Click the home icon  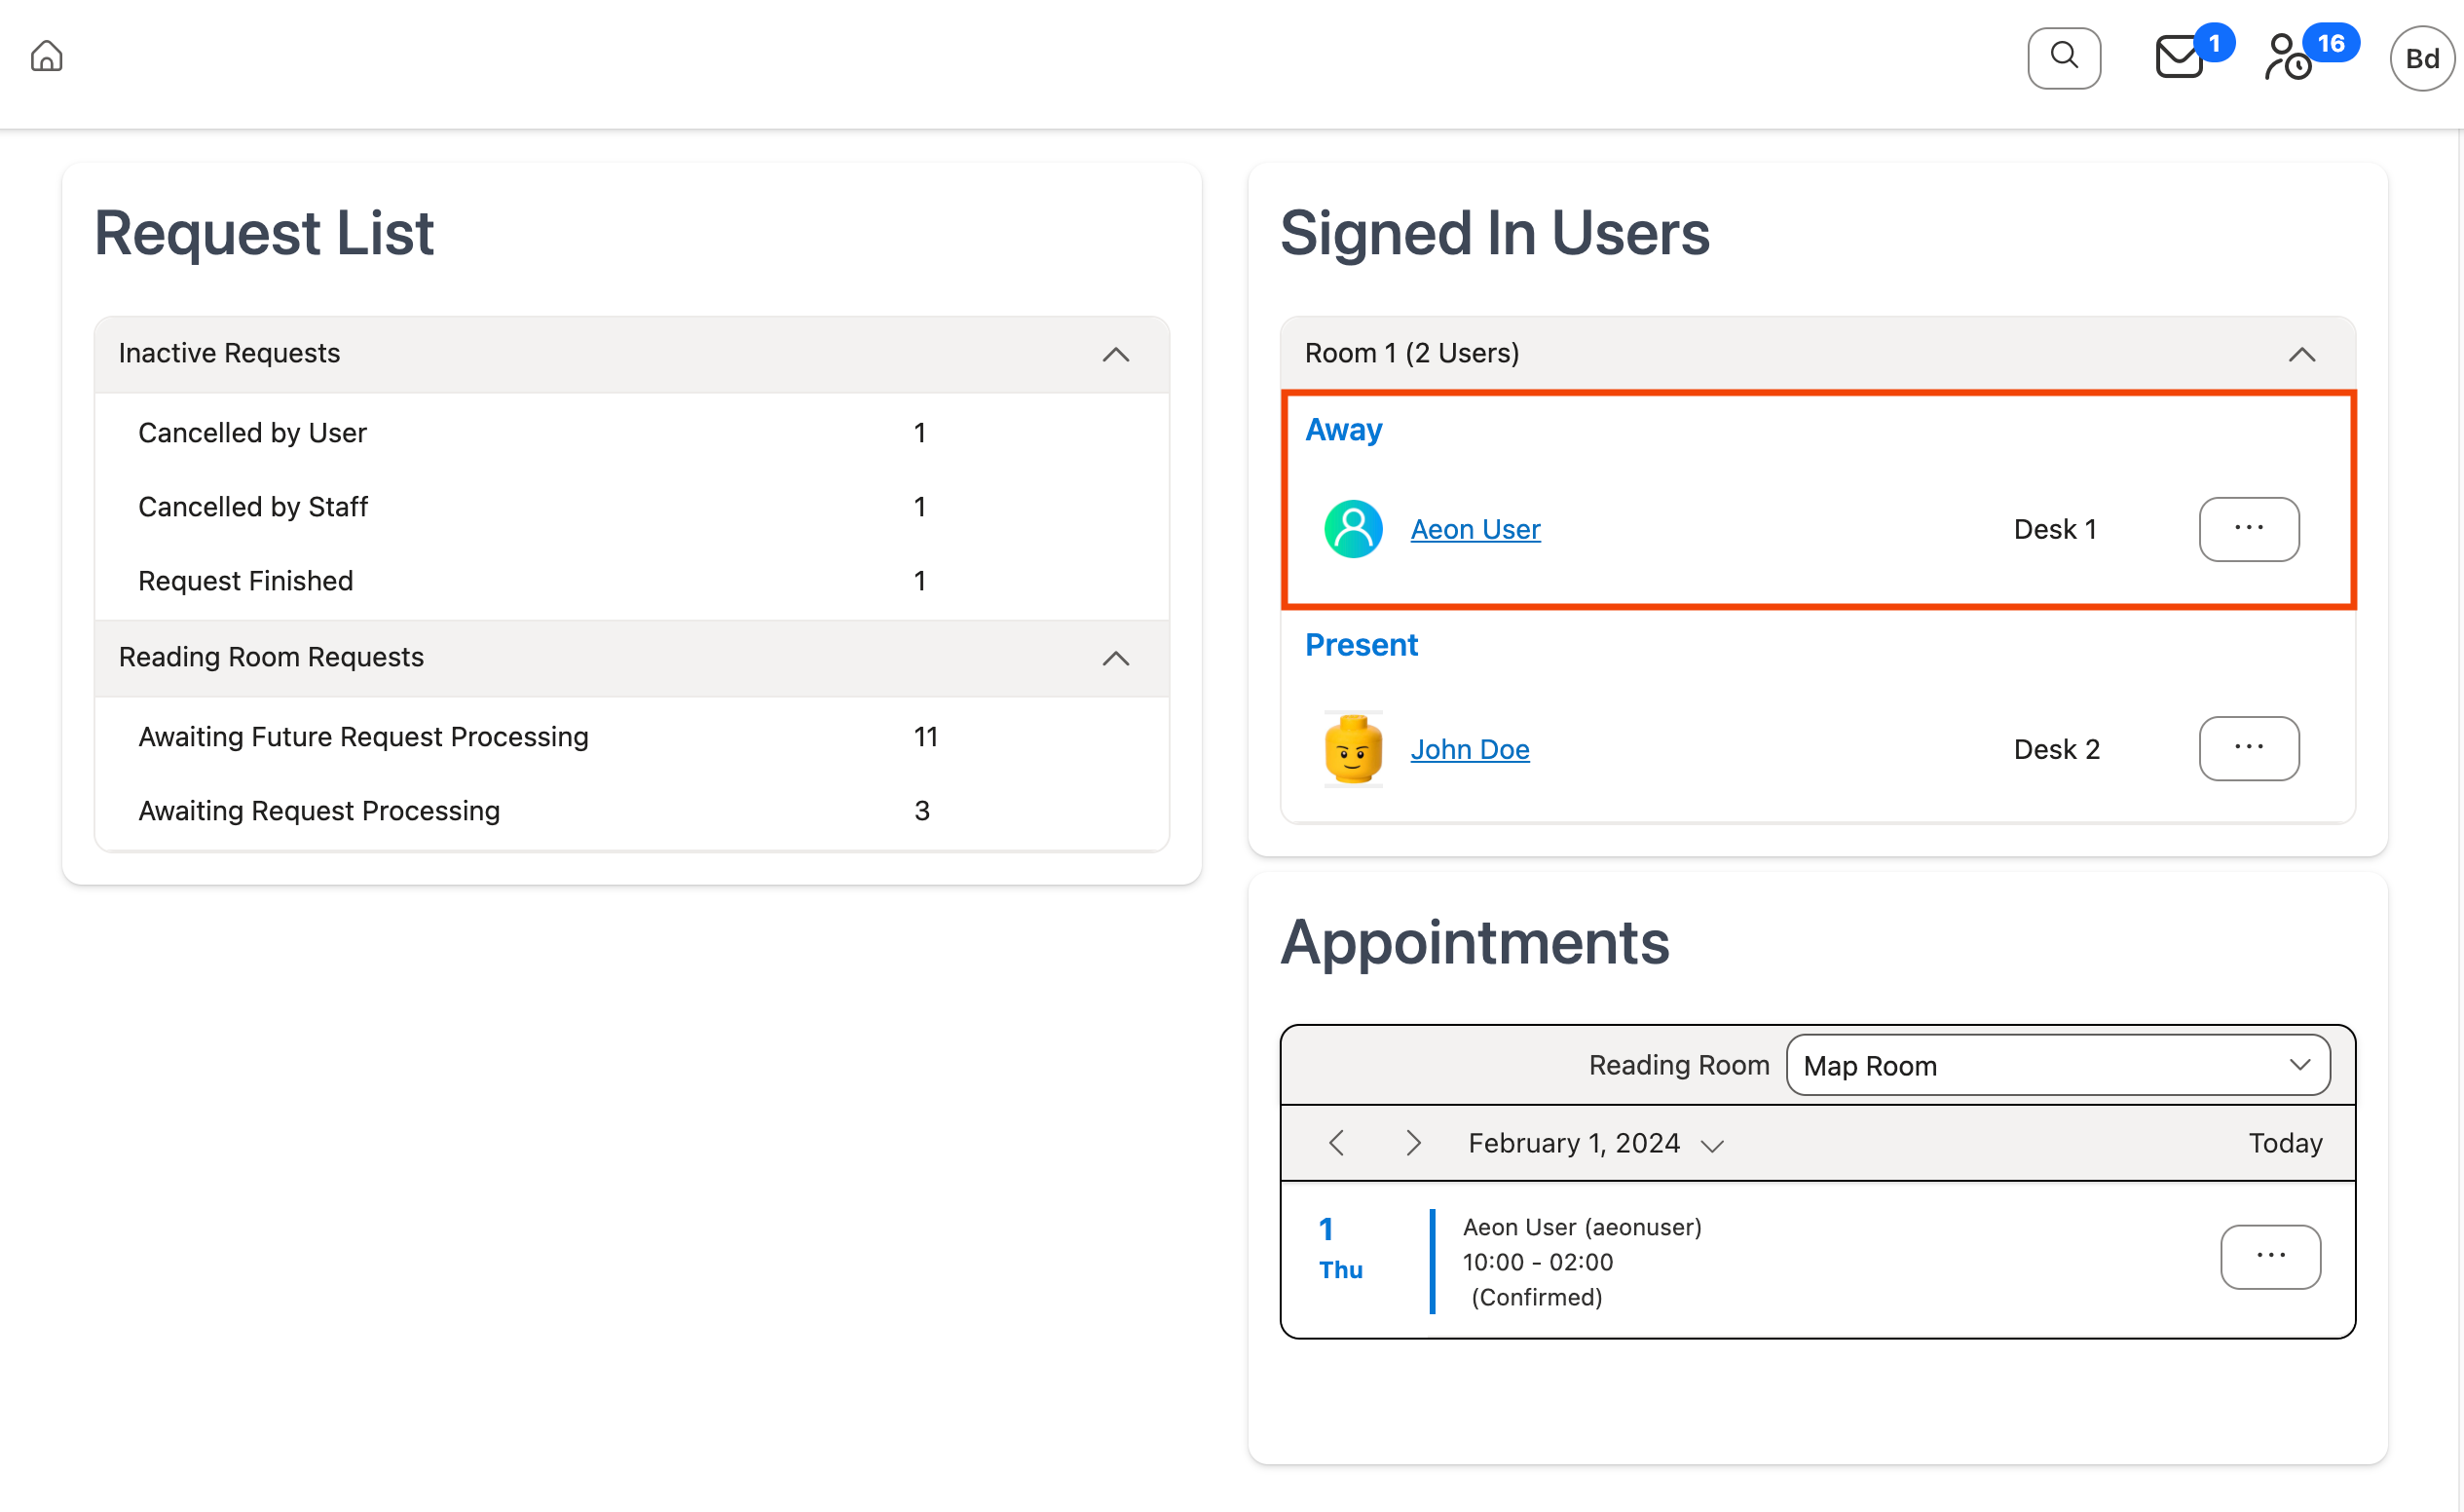[x=46, y=56]
